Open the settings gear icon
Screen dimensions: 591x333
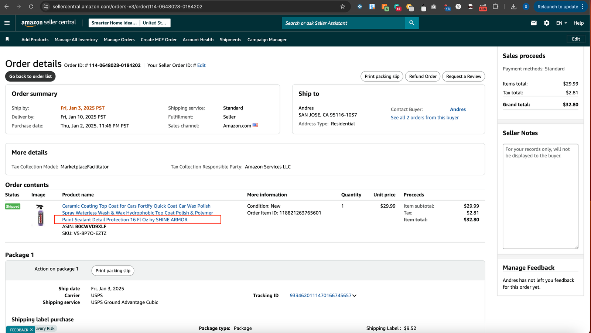pyautogui.click(x=547, y=23)
